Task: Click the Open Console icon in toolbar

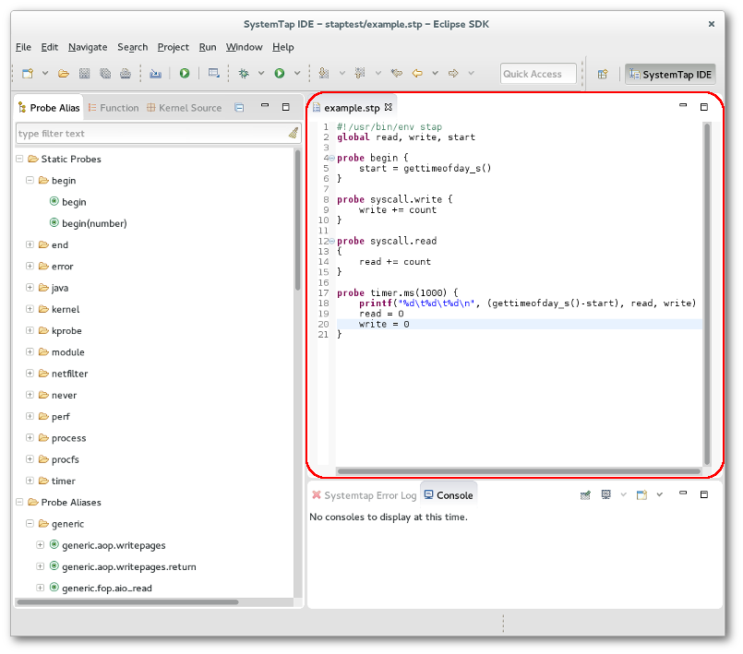Action: pyautogui.click(x=214, y=73)
